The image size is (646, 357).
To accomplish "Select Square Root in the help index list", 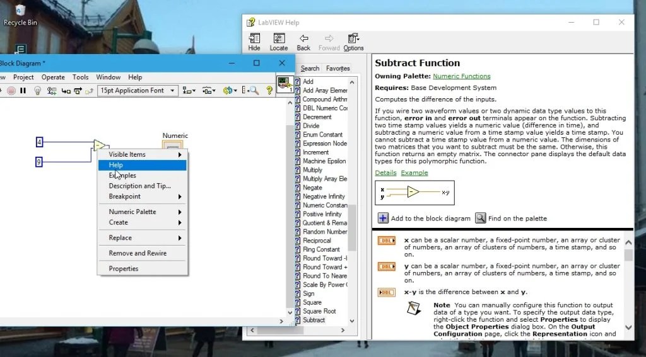I will pyautogui.click(x=319, y=311).
